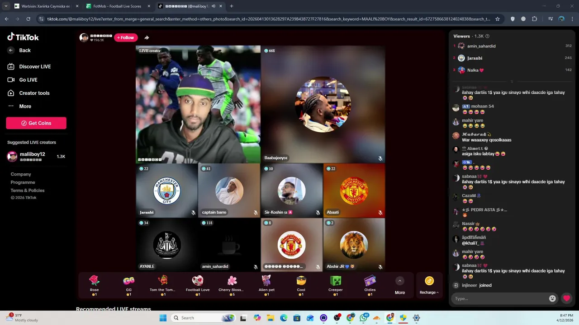Expand Terms & Policies footer section
Image resolution: width=579 pixels, height=325 pixels.
tap(28, 190)
